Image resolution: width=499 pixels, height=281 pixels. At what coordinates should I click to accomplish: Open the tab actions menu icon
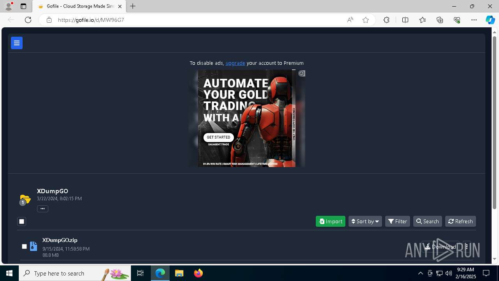23,6
